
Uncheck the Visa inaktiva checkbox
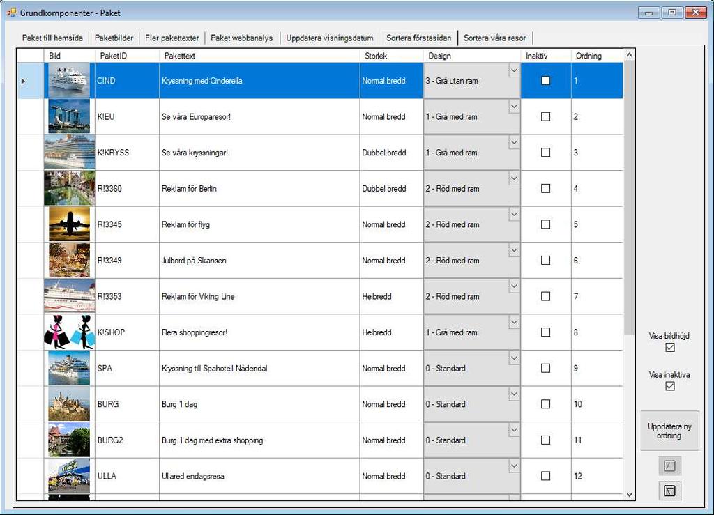[x=670, y=386]
